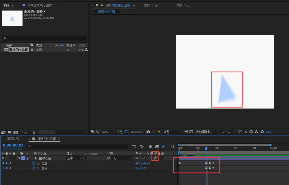This screenshot has width=289, height=185.
Task: Click the timeline's enable motion blur button
Action: (x=163, y=147)
